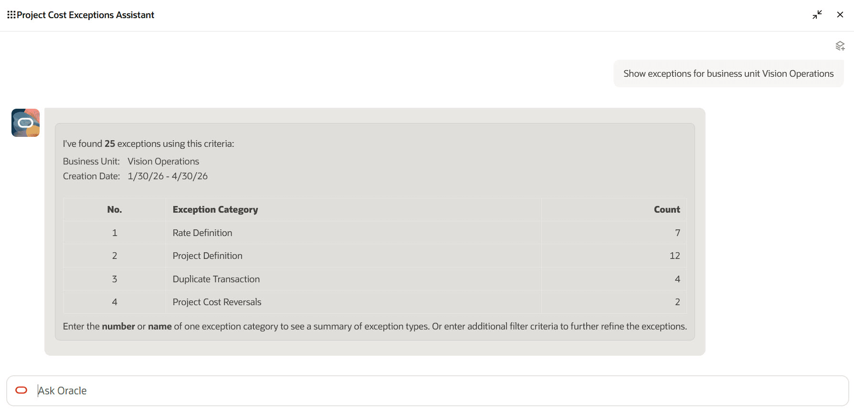Select the Project Definition category
The width and height of the screenshot is (854, 412).
[x=208, y=256]
